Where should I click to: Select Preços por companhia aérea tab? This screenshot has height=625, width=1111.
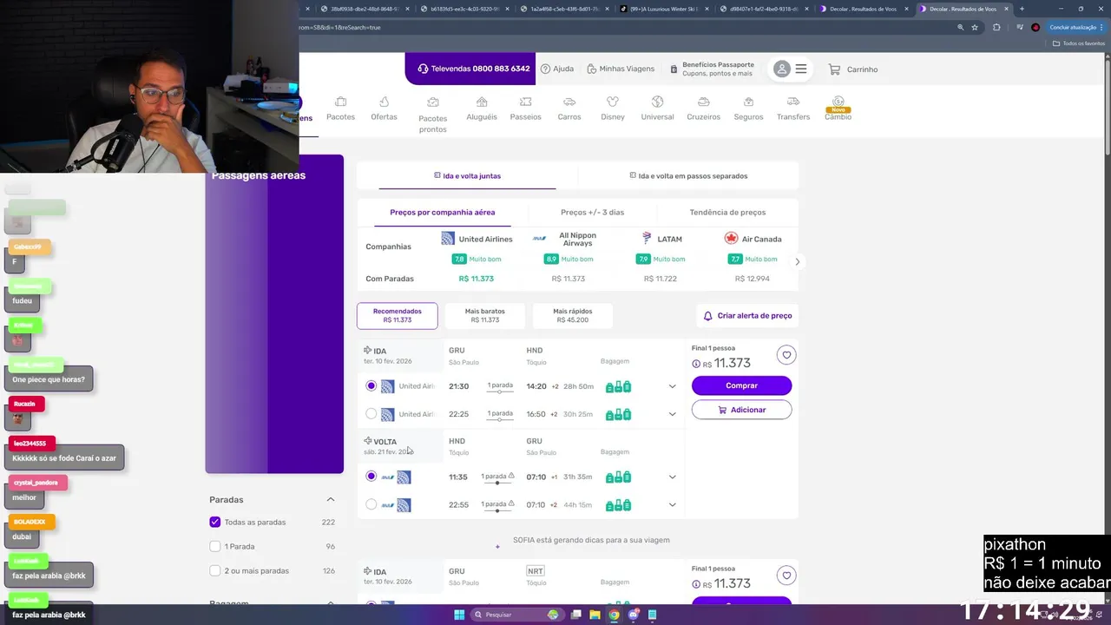pyautogui.click(x=442, y=212)
